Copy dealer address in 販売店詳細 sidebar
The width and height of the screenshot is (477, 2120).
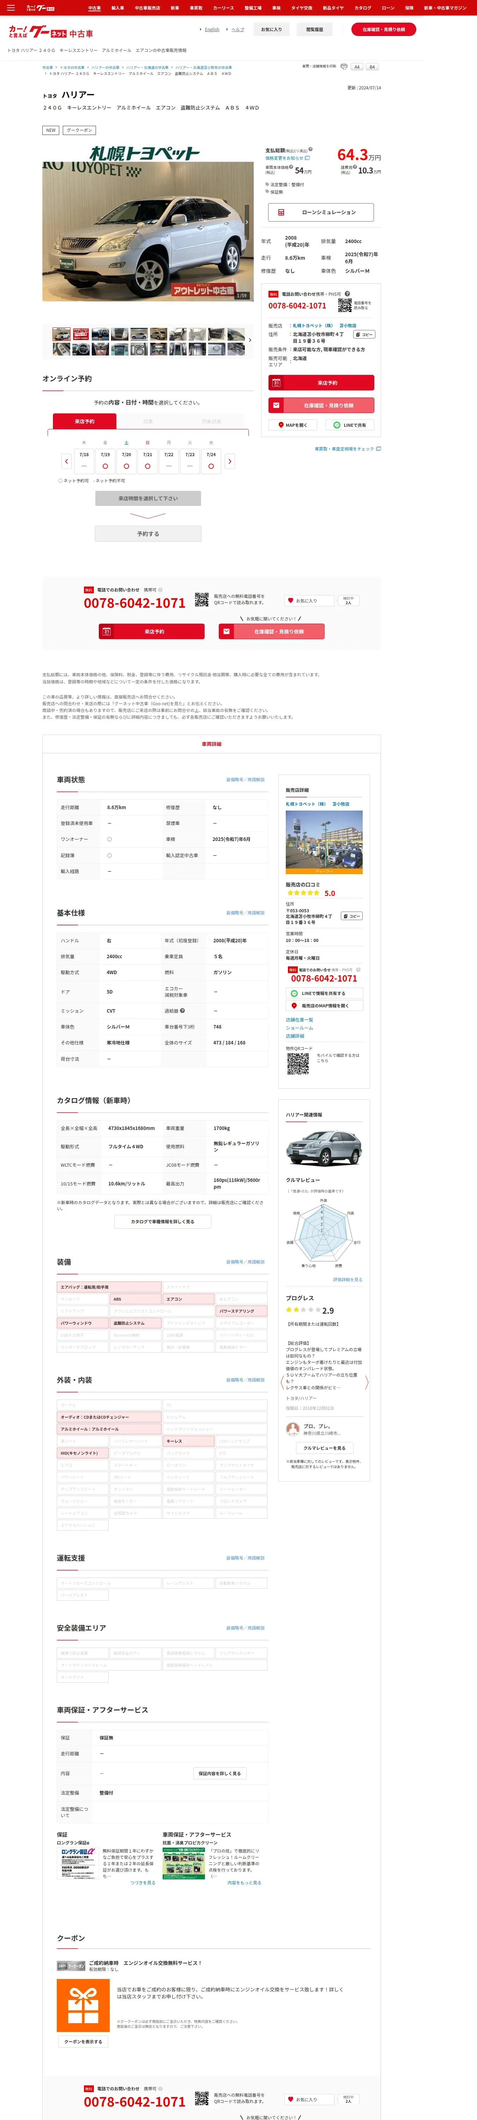pyautogui.click(x=352, y=916)
